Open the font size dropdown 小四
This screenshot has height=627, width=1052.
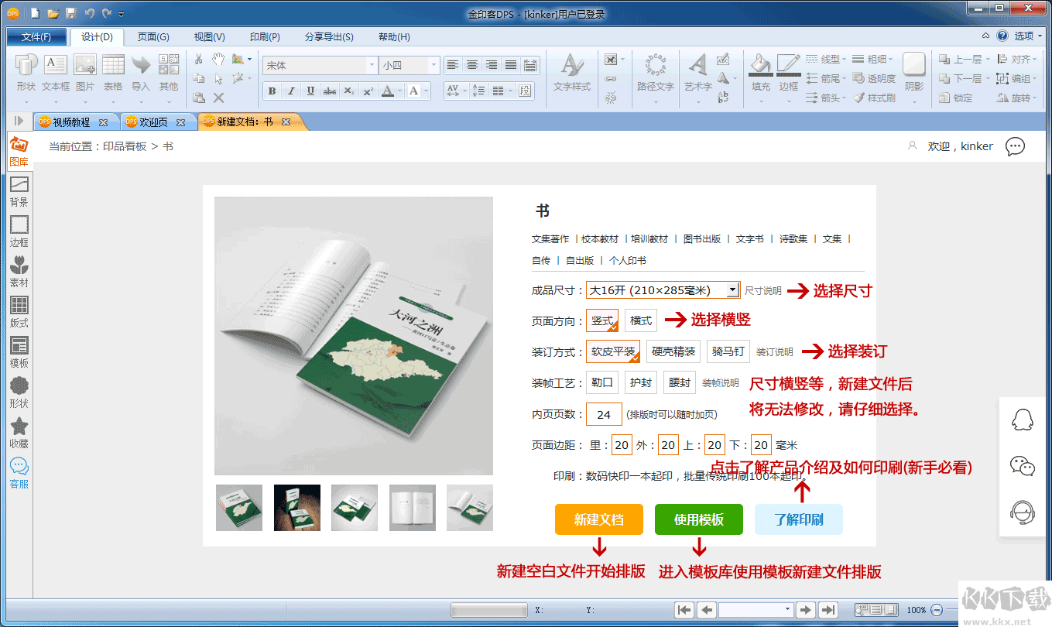point(433,66)
